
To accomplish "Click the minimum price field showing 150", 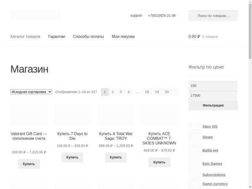I will coord(213,86).
